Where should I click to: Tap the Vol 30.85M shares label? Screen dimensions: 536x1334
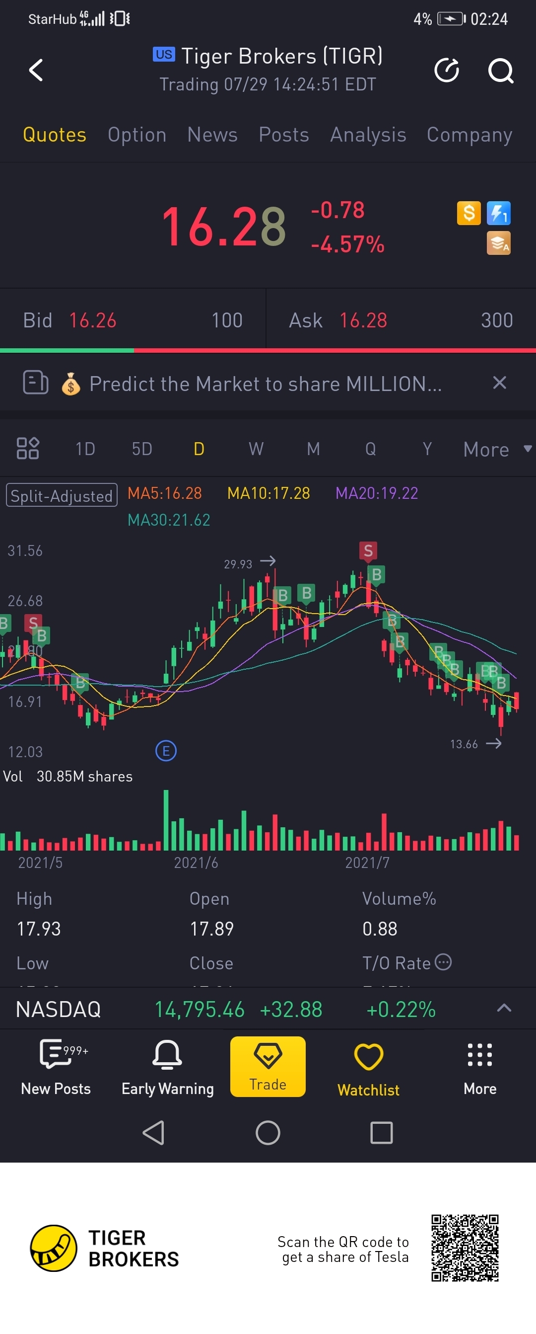pos(68,776)
